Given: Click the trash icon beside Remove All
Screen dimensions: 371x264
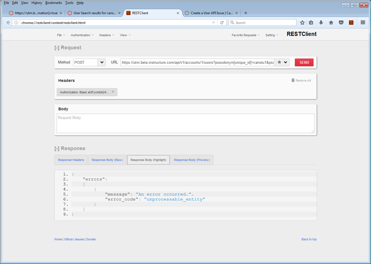Looking at the screenshot, I should click(x=293, y=80).
